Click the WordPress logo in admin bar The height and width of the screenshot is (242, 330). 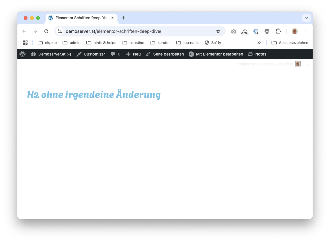point(23,54)
